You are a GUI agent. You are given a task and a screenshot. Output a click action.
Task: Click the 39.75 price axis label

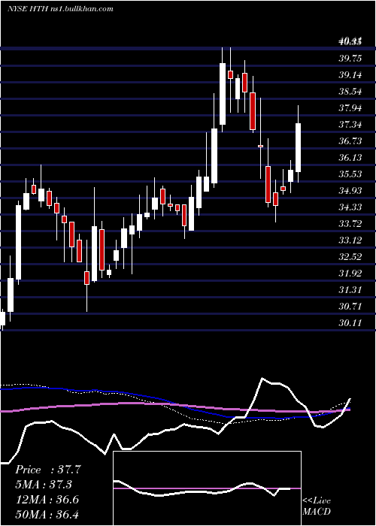pos(350,59)
